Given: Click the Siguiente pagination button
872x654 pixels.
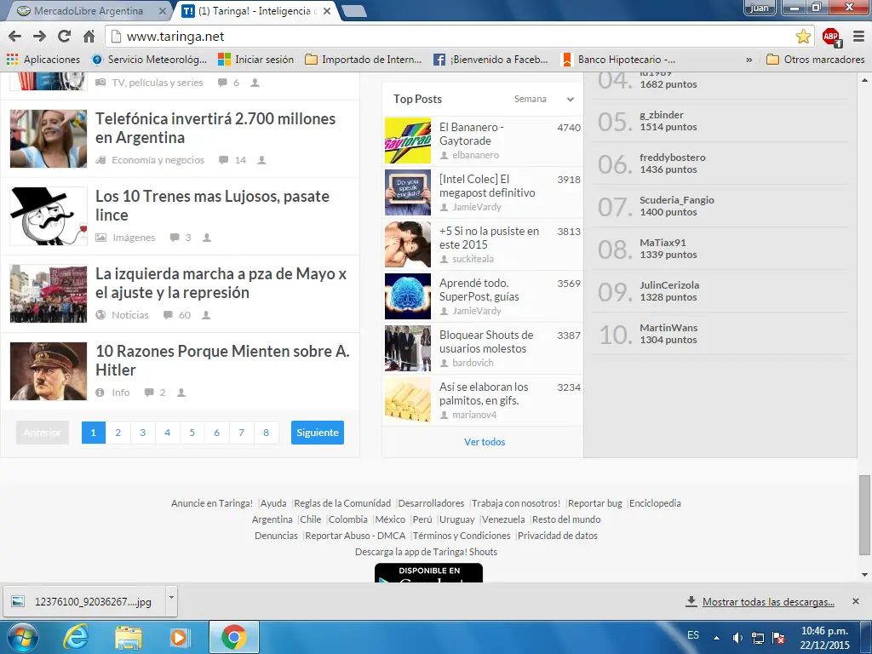Looking at the screenshot, I should coord(317,433).
